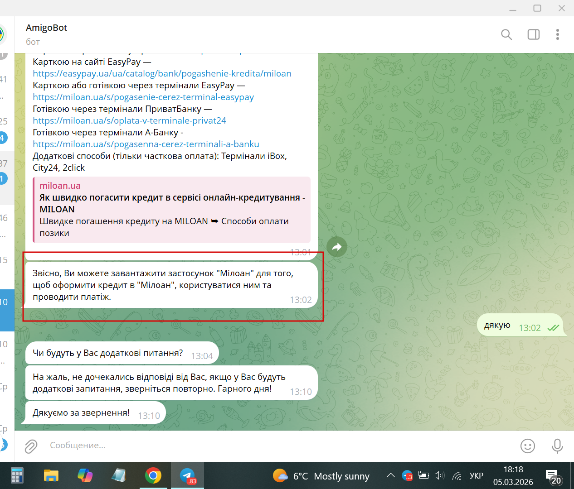Launch Copilot from the taskbar

pos(85,476)
